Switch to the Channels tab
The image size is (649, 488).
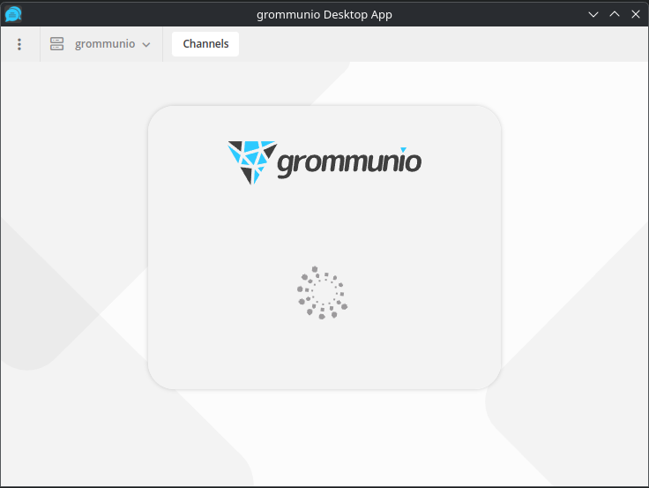205,44
